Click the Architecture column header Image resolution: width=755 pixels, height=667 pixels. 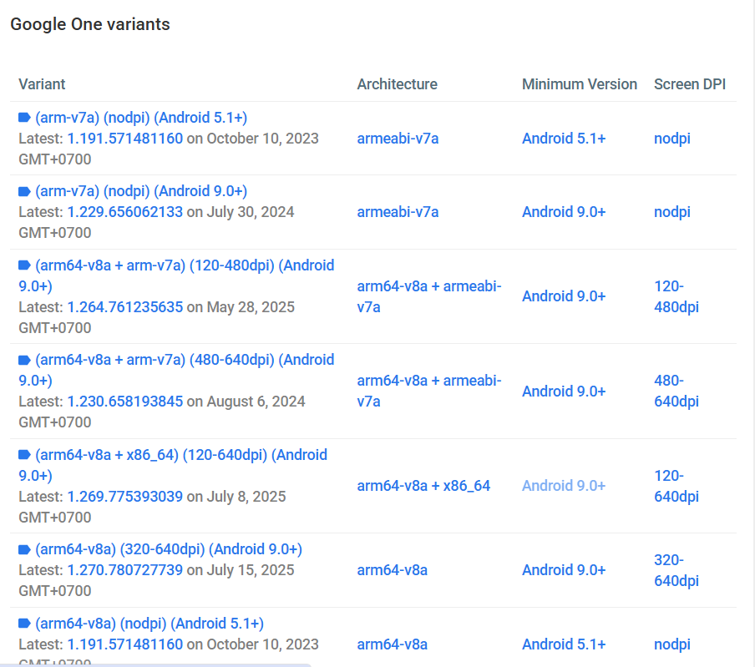398,84
